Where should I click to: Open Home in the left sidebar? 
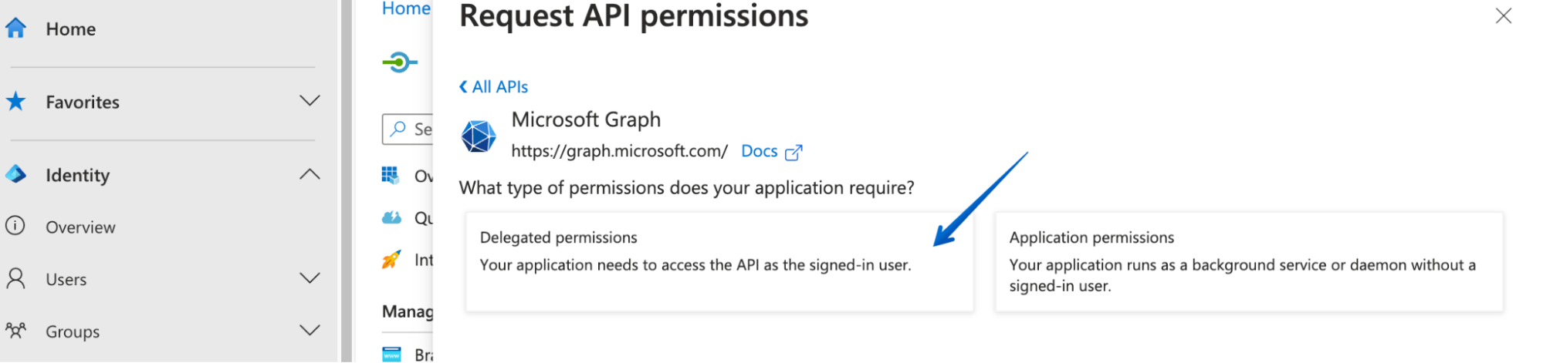click(x=71, y=29)
